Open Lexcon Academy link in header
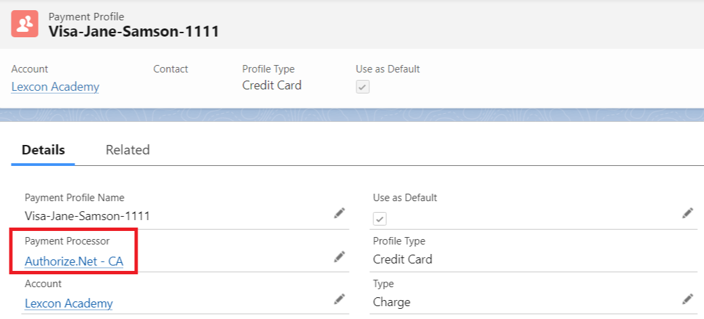 point(56,87)
